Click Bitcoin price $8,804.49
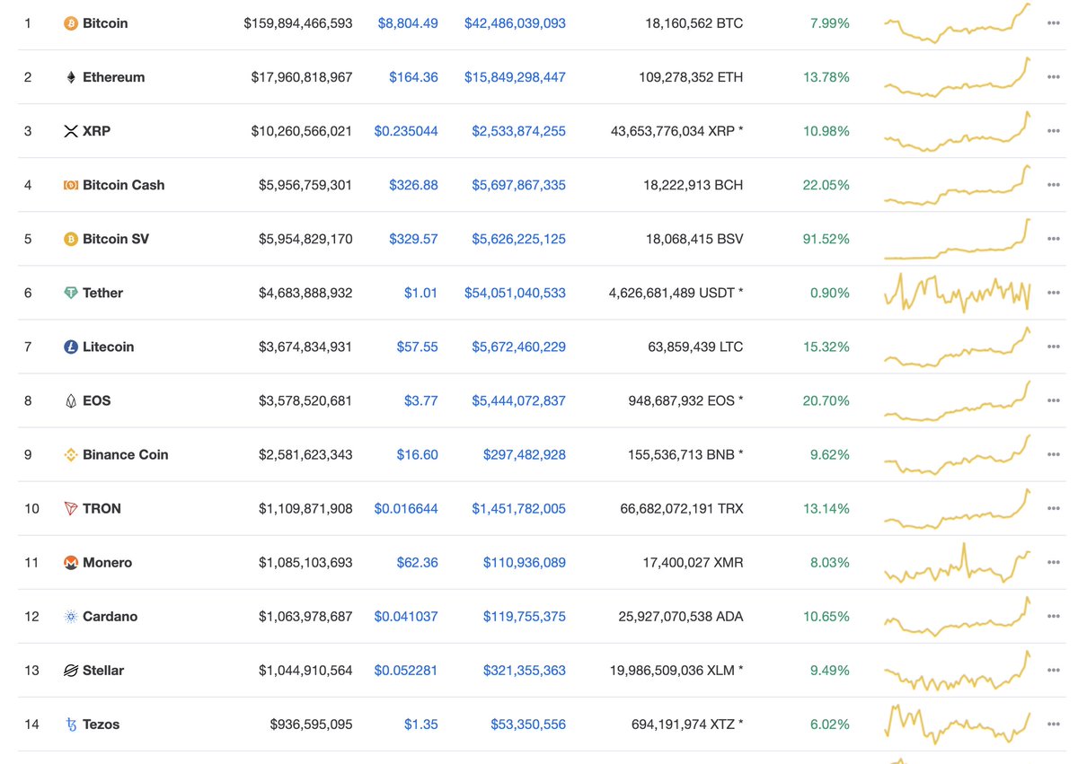1078x764 pixels. pos(408,23)
